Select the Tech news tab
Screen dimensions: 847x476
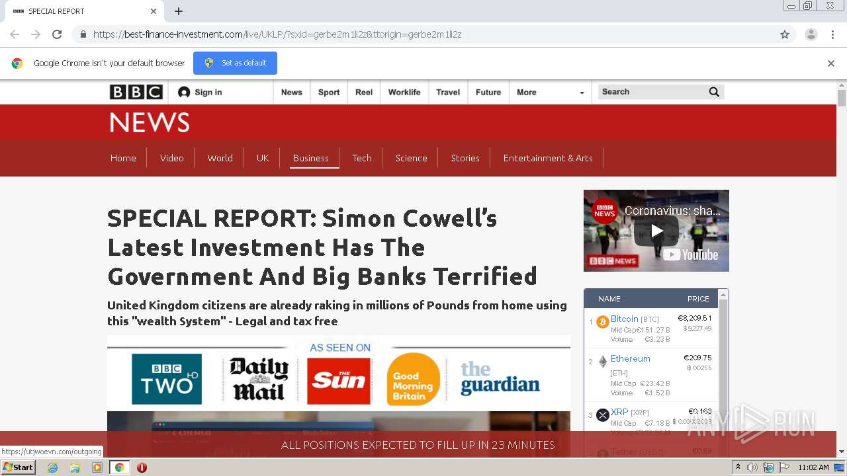pos(362,158)
